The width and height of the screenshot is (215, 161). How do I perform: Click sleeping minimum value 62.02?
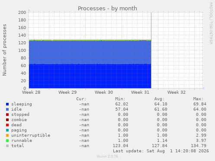(122, 104)
